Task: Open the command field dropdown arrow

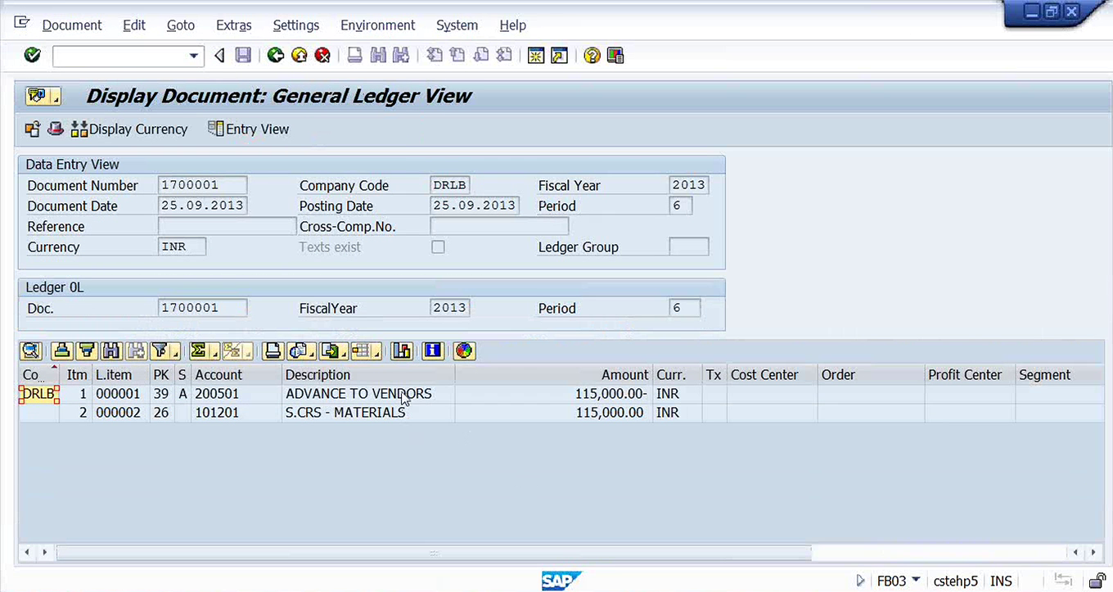Action: click(x=194, y=56)
